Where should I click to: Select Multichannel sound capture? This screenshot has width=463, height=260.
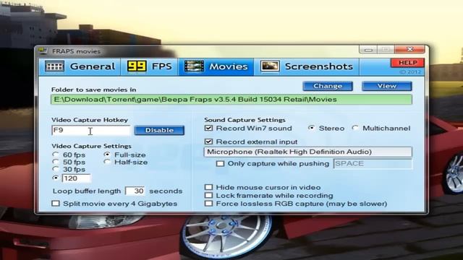[x=355, y=129]
